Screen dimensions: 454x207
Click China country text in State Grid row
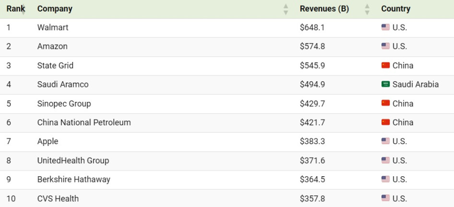click(x=403, y=65)
